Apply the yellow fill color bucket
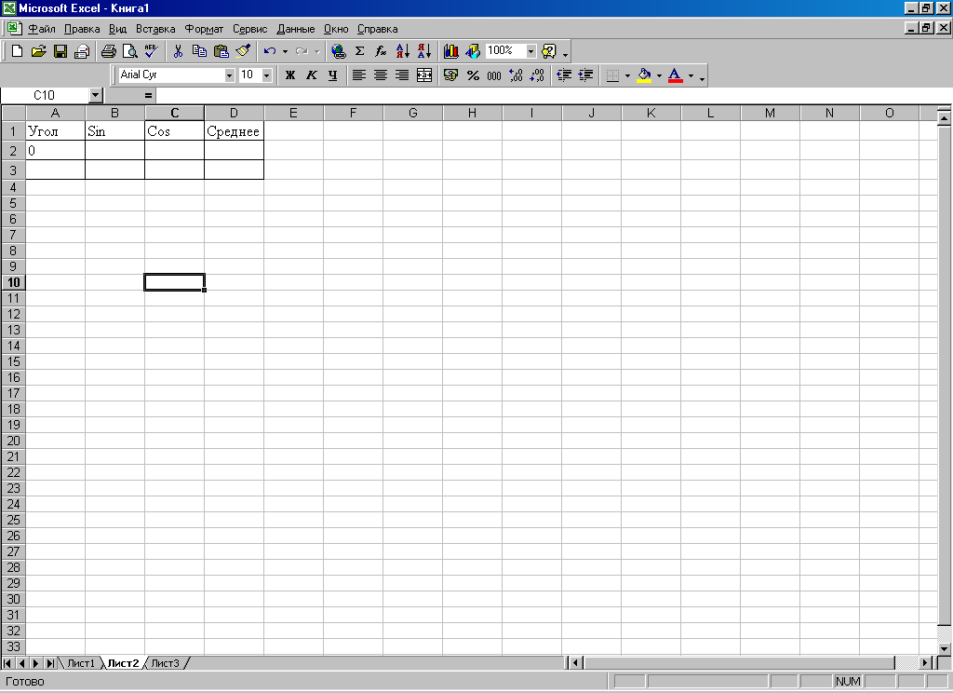This screenshot has height=693, width=953. (644, 75)
